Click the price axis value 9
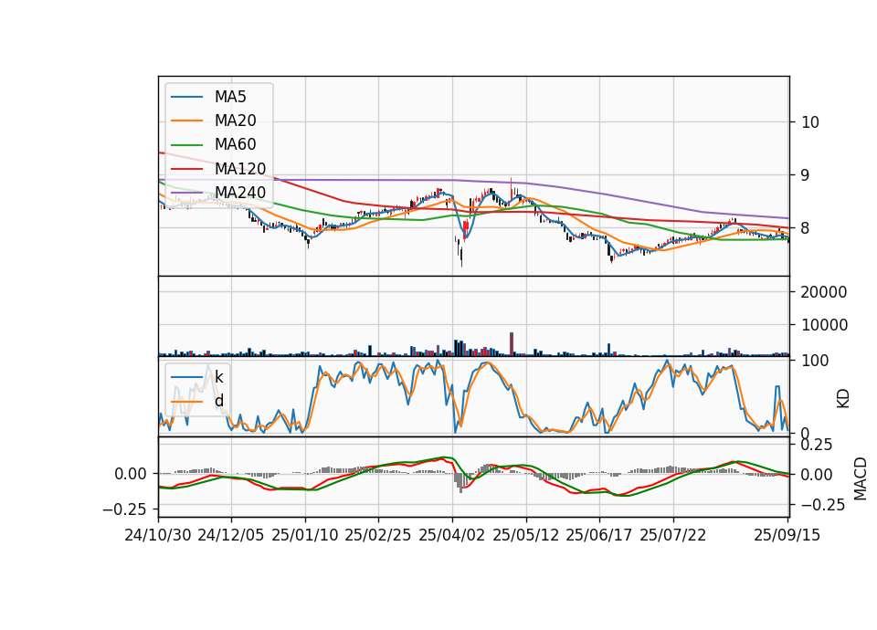 [x=806, y=175]
